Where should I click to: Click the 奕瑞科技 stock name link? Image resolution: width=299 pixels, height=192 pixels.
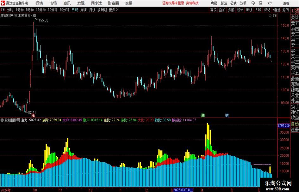click(x=192, y=3)
